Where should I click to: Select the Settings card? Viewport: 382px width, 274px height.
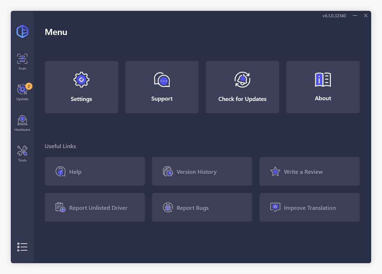pyautogui.click(x=81, y=87)
